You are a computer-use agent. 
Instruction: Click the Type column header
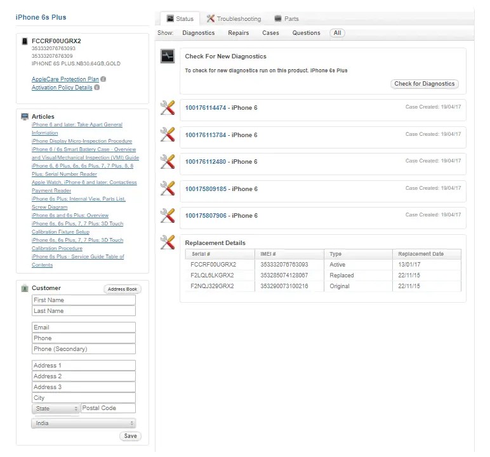coord(358,254)
